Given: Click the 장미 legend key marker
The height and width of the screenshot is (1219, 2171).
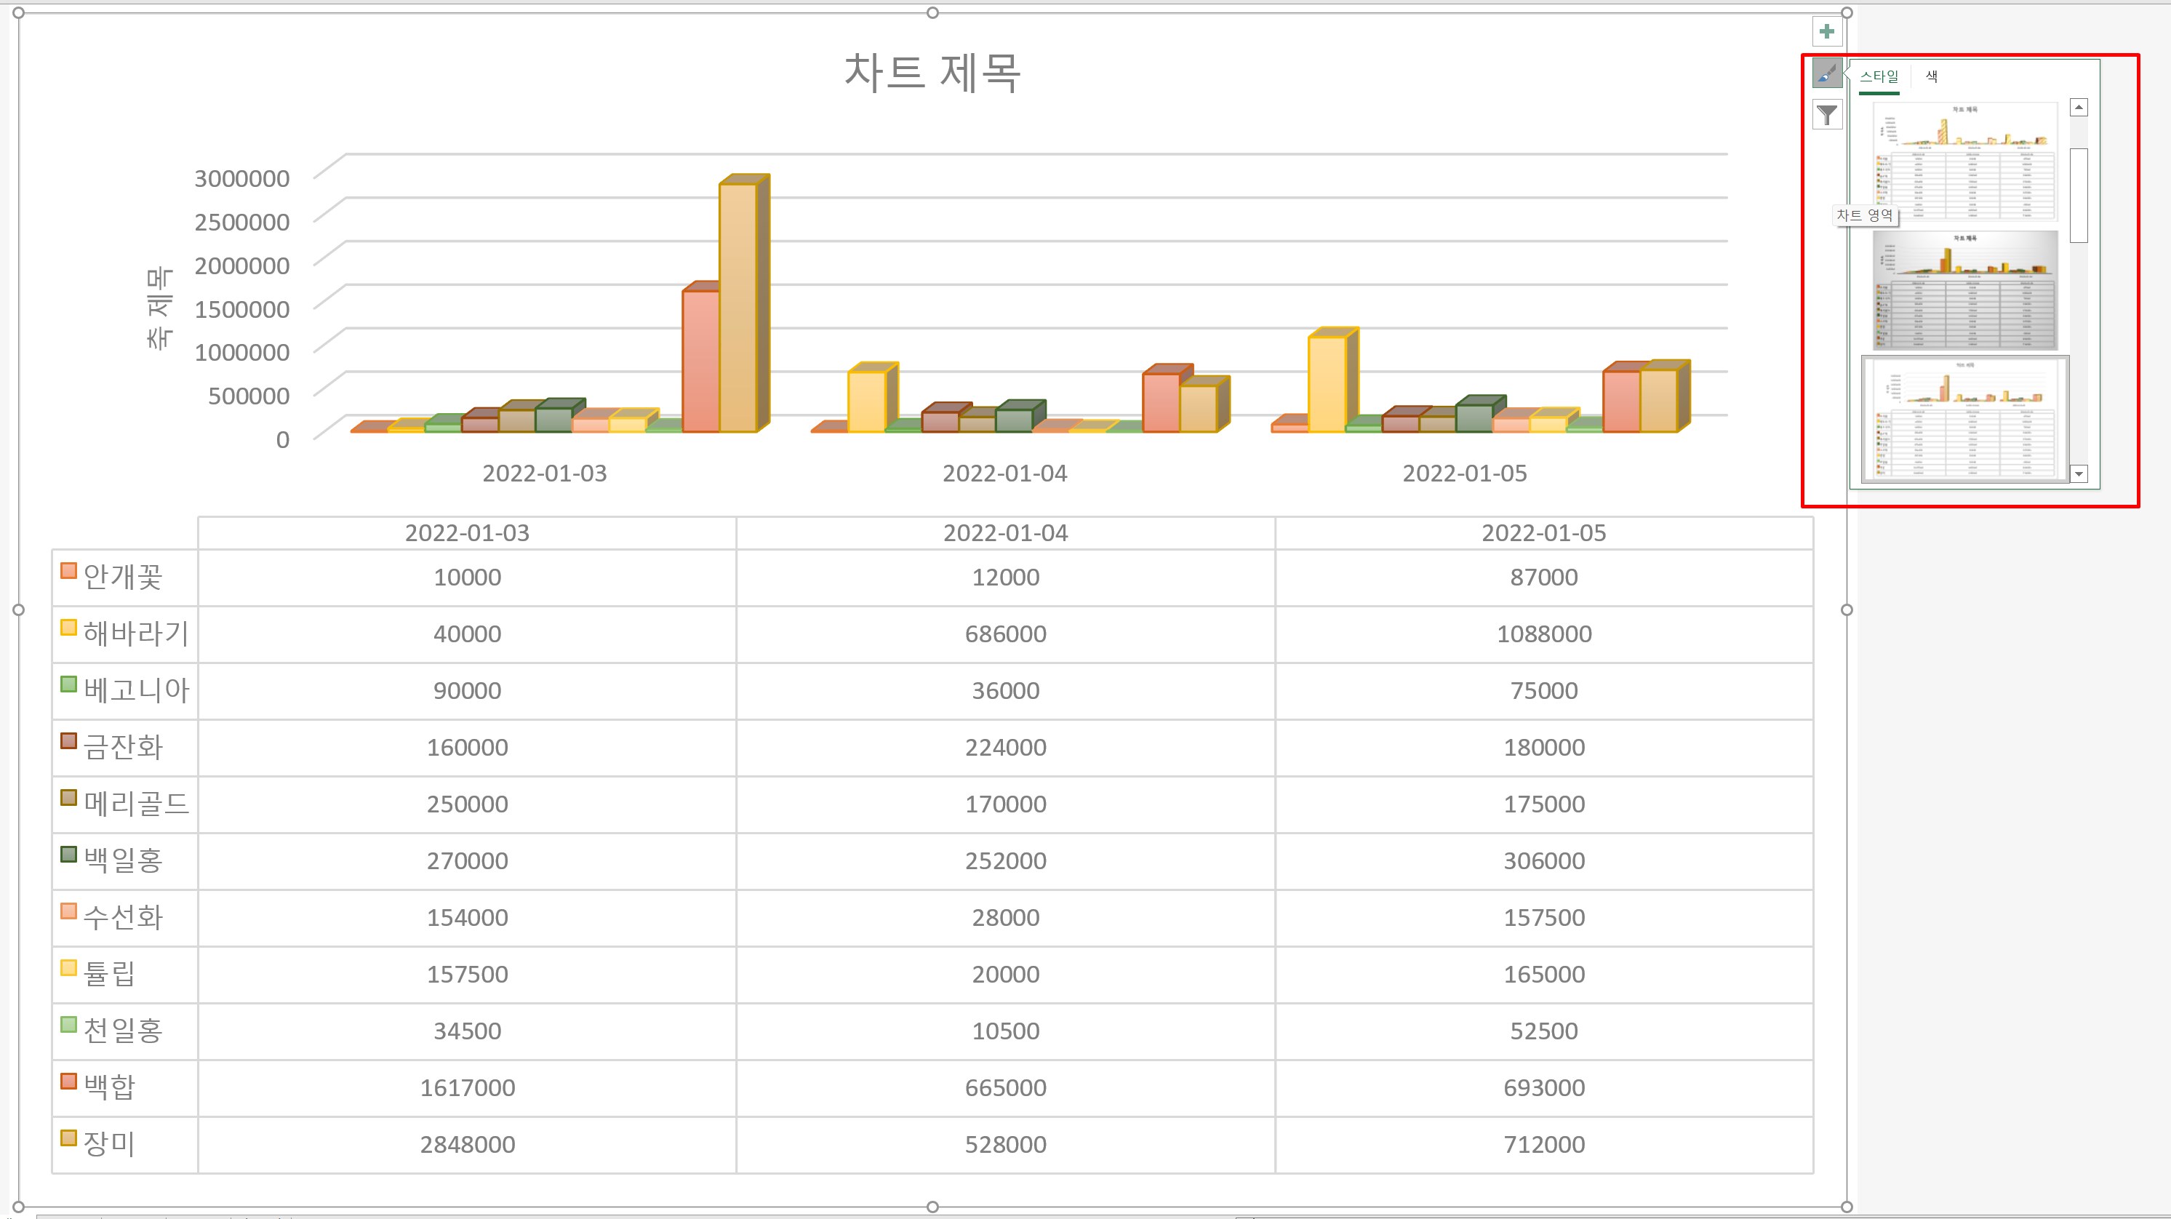Looking at the screenshot, I should [x=69, y=1138].
